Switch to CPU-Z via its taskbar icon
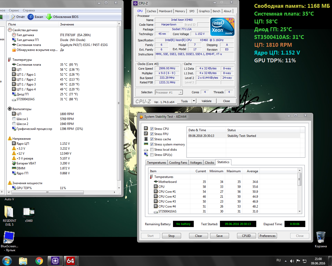The image size is (332, 266). 55,261
